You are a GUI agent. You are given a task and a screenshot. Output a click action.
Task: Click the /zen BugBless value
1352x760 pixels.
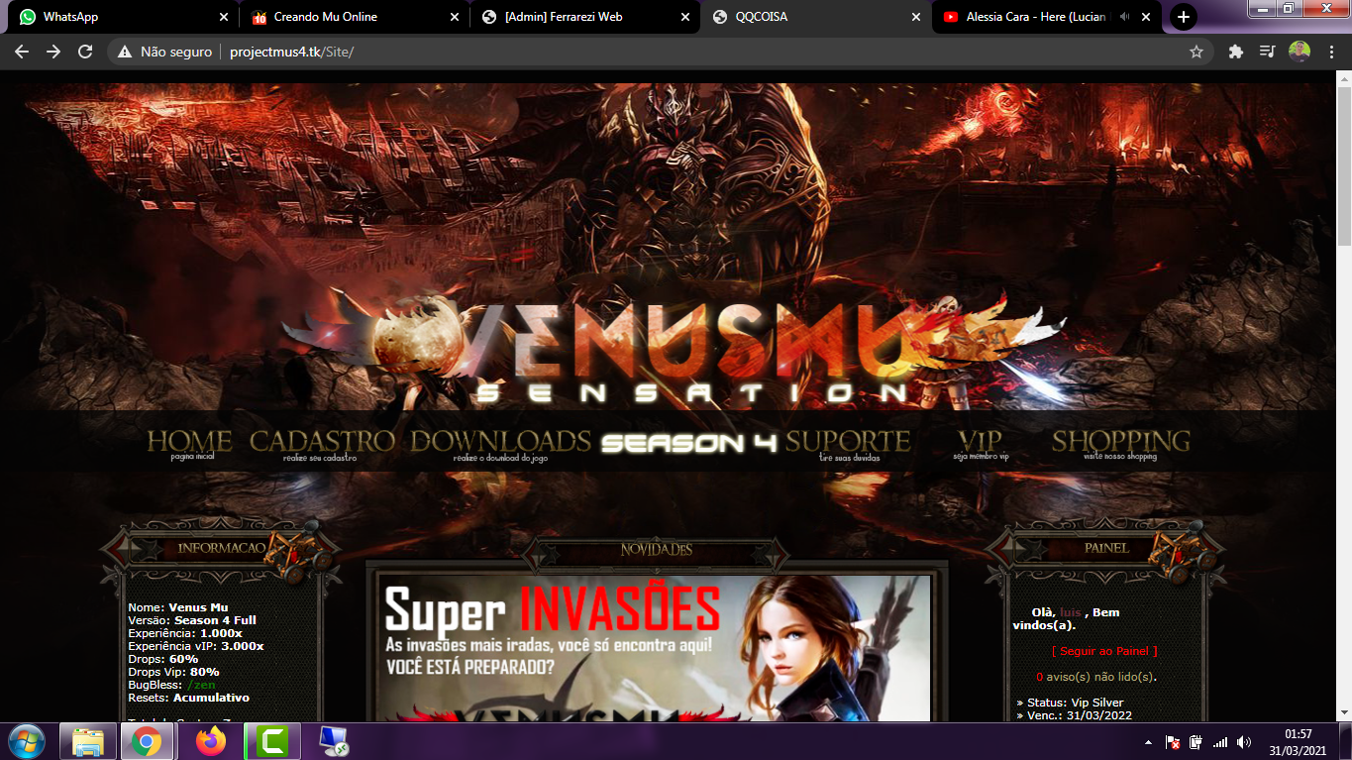click(201, 685)
